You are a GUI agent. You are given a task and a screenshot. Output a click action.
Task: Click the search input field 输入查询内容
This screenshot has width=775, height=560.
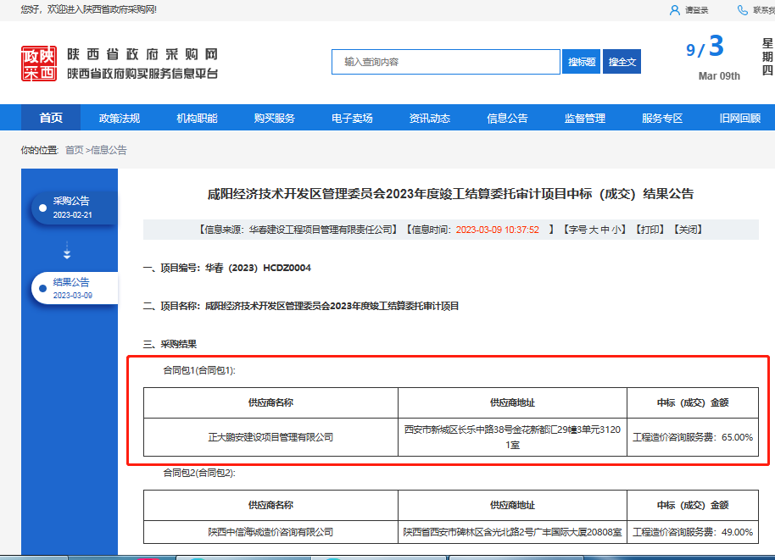pos(445,62)
